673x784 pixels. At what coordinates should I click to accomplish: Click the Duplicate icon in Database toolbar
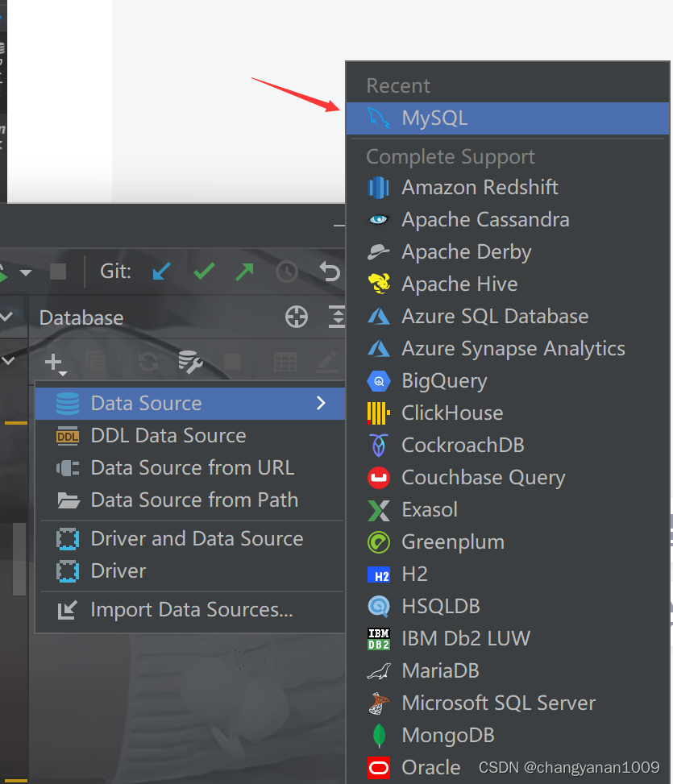95,360
